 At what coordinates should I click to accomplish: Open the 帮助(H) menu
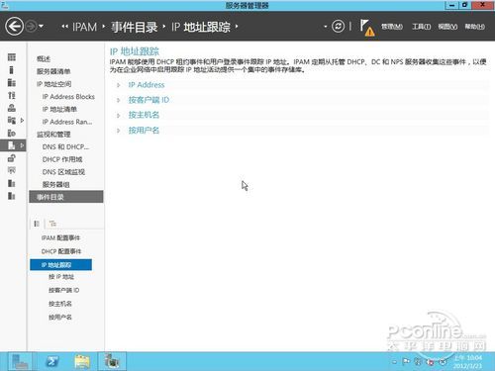point(474,27)
